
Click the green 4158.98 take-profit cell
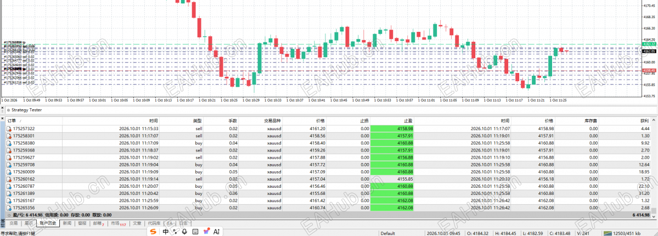pos(392,129)
